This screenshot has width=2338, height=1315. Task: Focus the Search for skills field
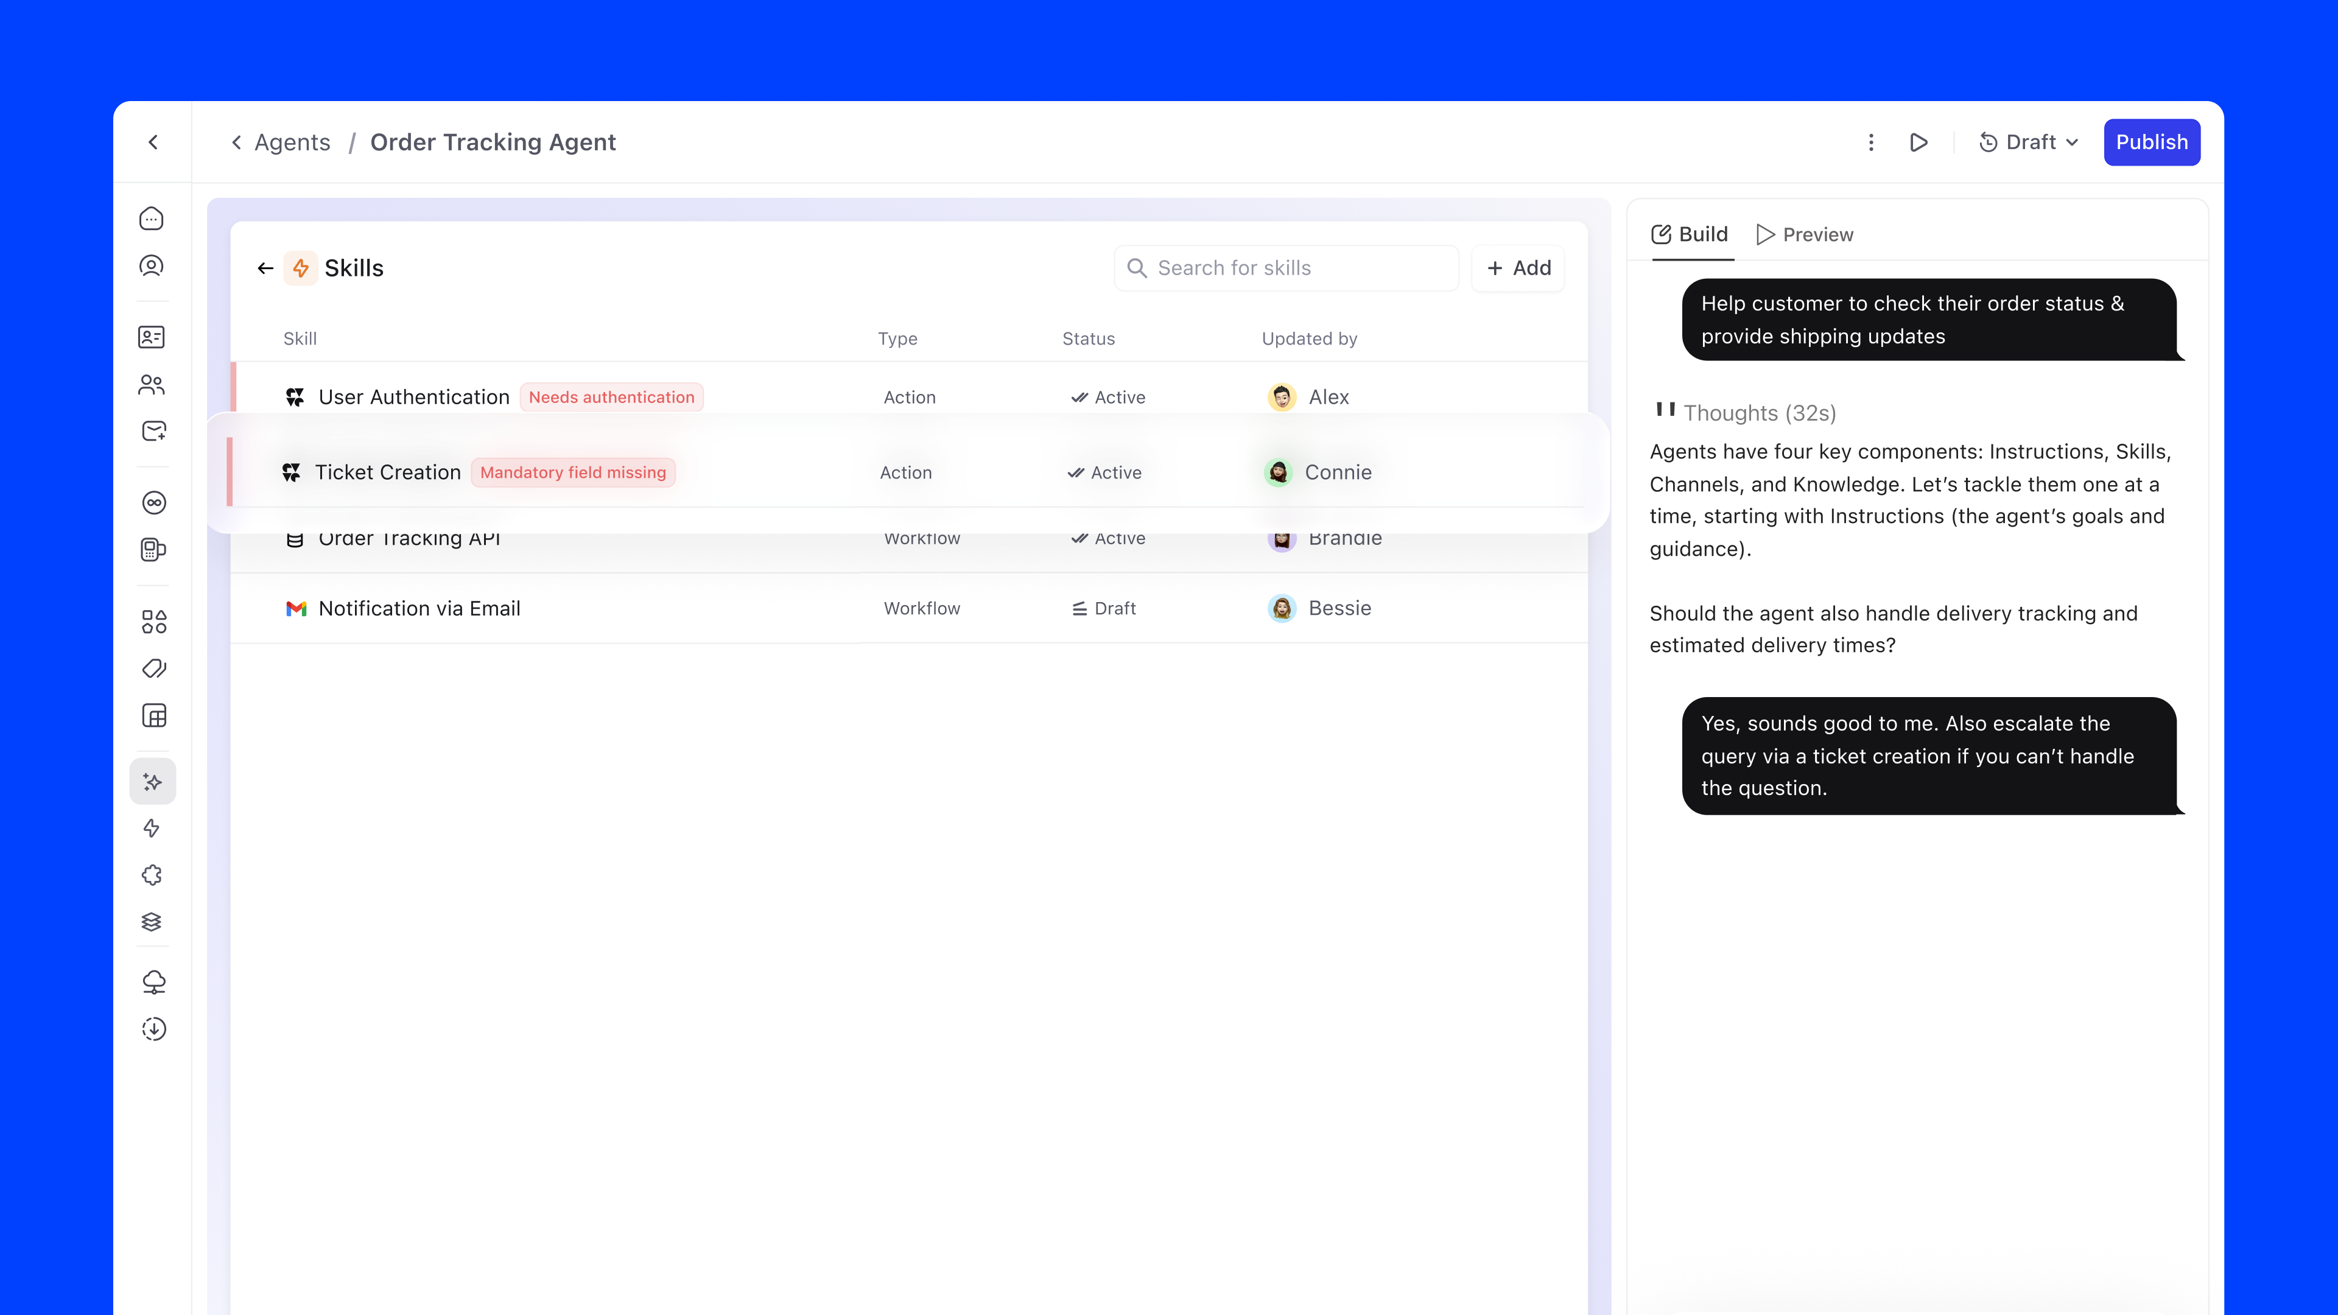click(1286, 268)
